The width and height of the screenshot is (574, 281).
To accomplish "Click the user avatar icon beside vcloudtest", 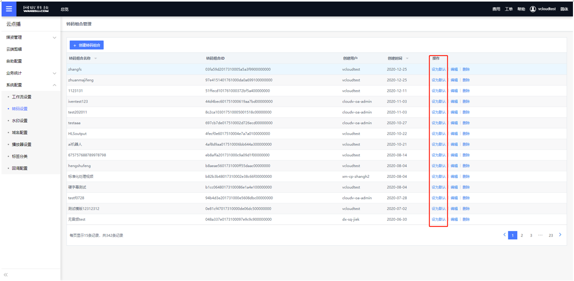I will click(x=533, y=9).
